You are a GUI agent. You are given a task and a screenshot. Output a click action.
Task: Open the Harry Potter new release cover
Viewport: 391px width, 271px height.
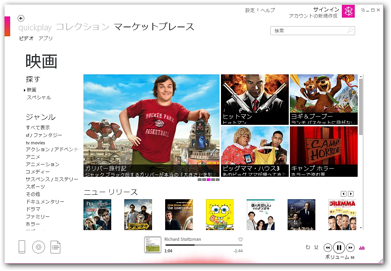click(x=97, y=215)
